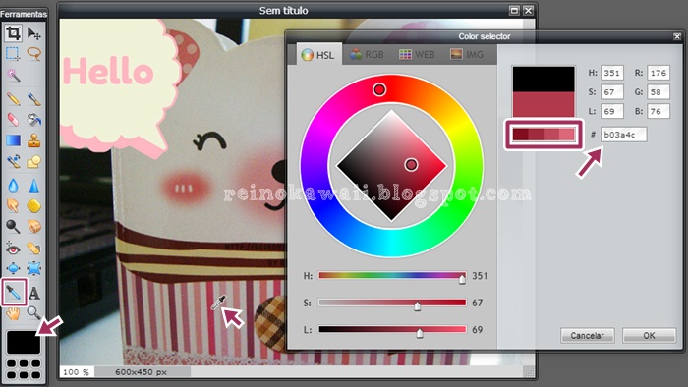Image resolution: width=688 pixels, height=387 pixels.
Task: Switch to the HSL tab
Action: point(318,55)
